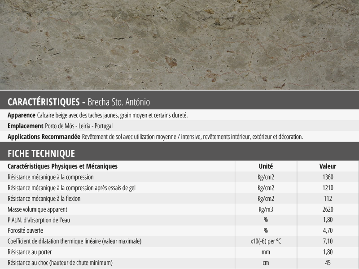Click the Porosité ouverte value 4,70
The width and height of the screenshot is (359, 269).
pyautogui.click(x=328, y=230)
